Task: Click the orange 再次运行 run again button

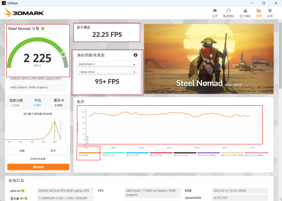Action: coord(38,167)
